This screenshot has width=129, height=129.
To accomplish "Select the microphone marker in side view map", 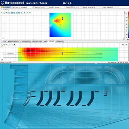I will [63, 53].
